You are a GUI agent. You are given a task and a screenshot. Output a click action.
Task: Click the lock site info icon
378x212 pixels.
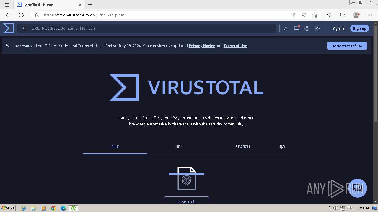37,15
